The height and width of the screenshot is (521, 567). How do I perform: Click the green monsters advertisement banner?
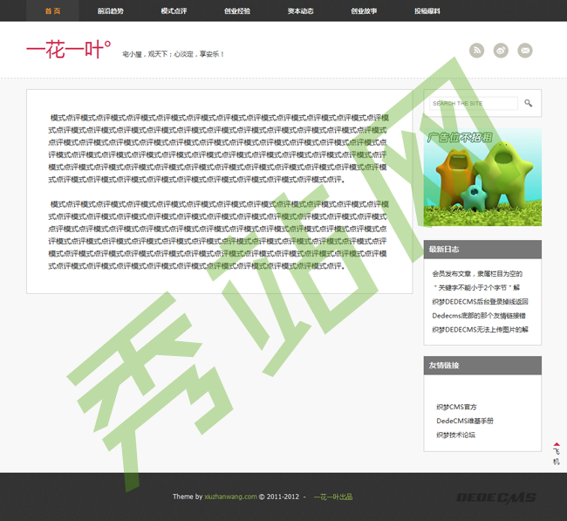pyautogui.click(x=482, y=177)
